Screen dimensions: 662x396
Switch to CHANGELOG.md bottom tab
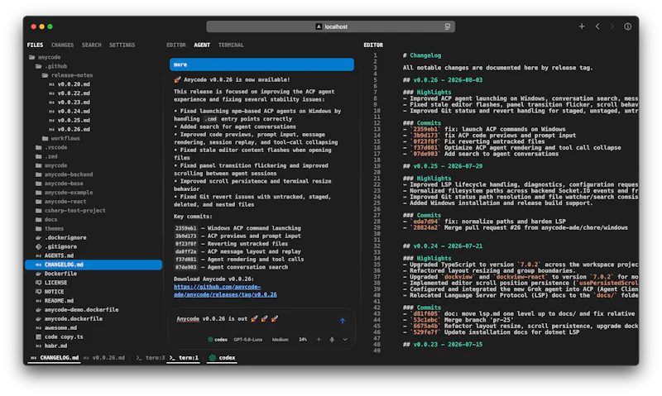coord(55,358)
